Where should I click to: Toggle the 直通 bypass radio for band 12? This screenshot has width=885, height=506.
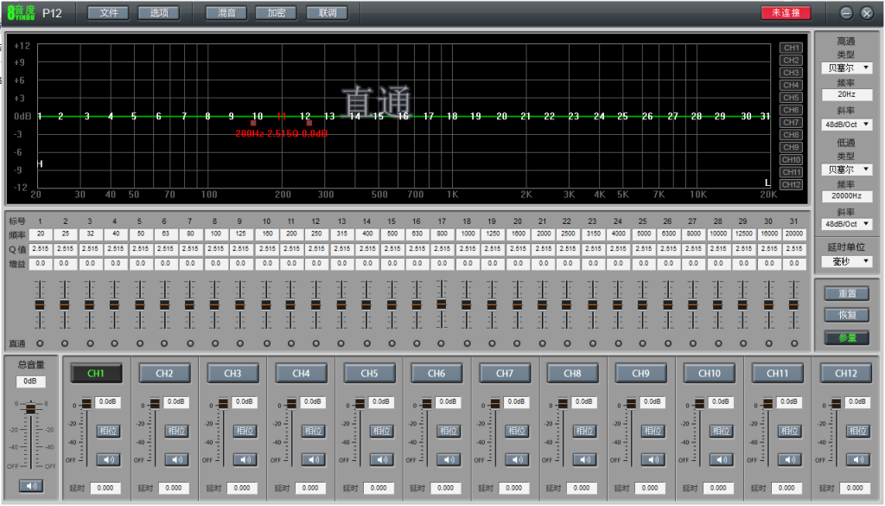pos(316,343)
